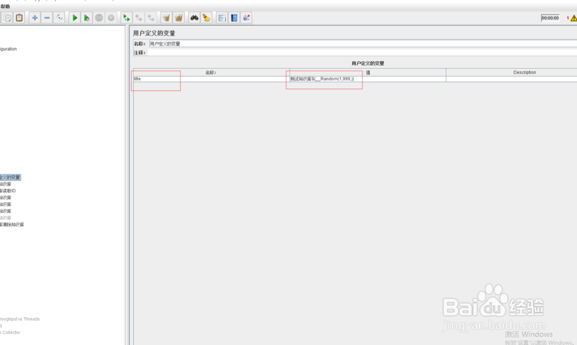
Task: Open the Plugins Manager icon
Action: tap(246, 18)
